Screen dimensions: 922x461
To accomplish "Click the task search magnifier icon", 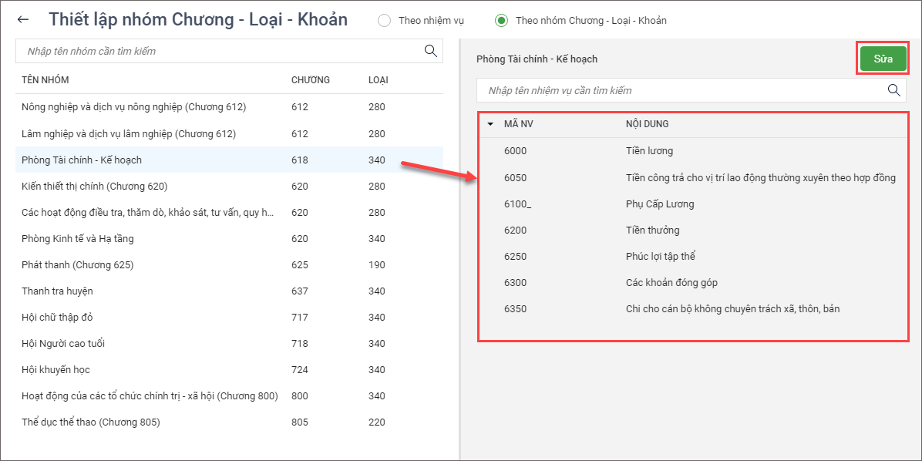I will tap(894, 90).
